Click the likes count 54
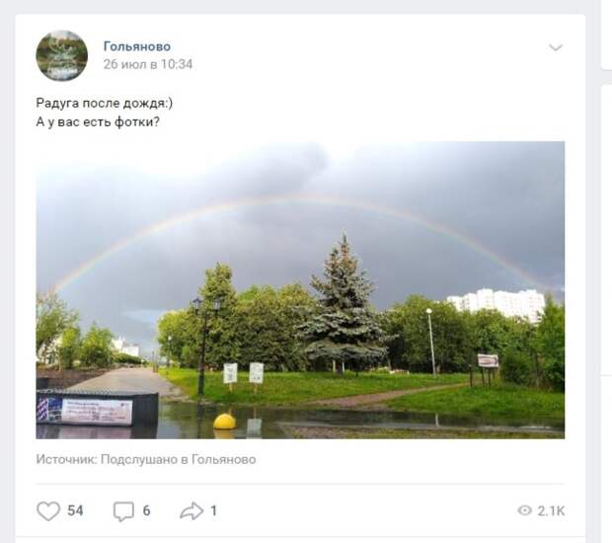 coord(75,511)
